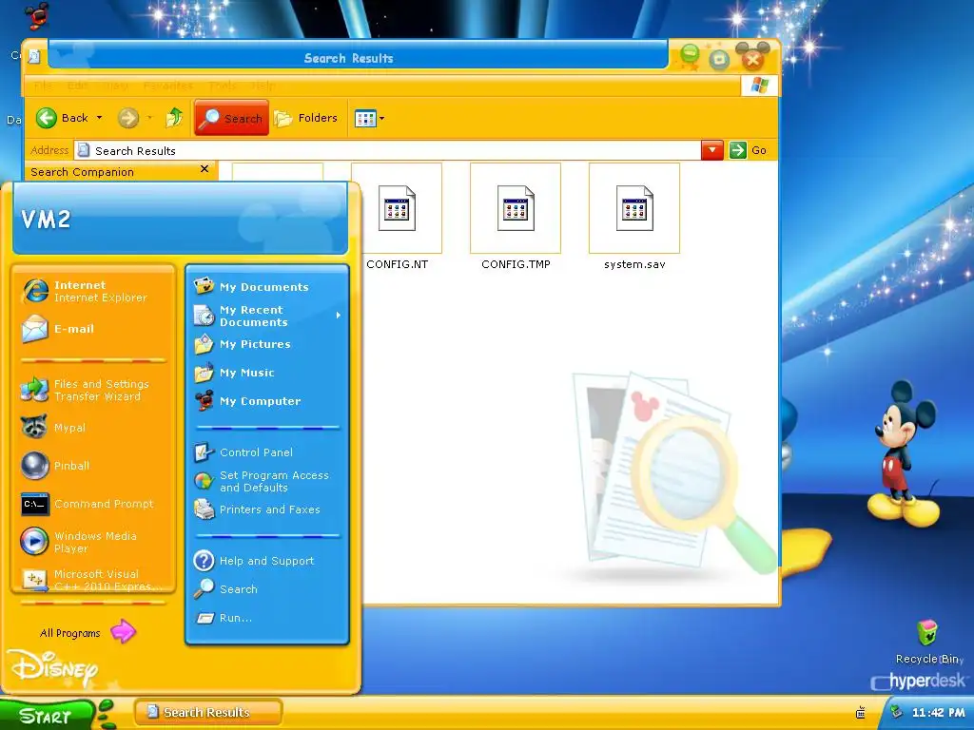Open the Run... dialog
Screen dimensions: 974x730
point(267,618)
